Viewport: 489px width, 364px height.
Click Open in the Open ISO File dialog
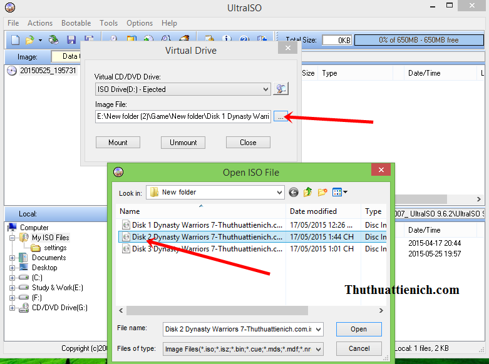pyautogui.click(x=359, y=329)
